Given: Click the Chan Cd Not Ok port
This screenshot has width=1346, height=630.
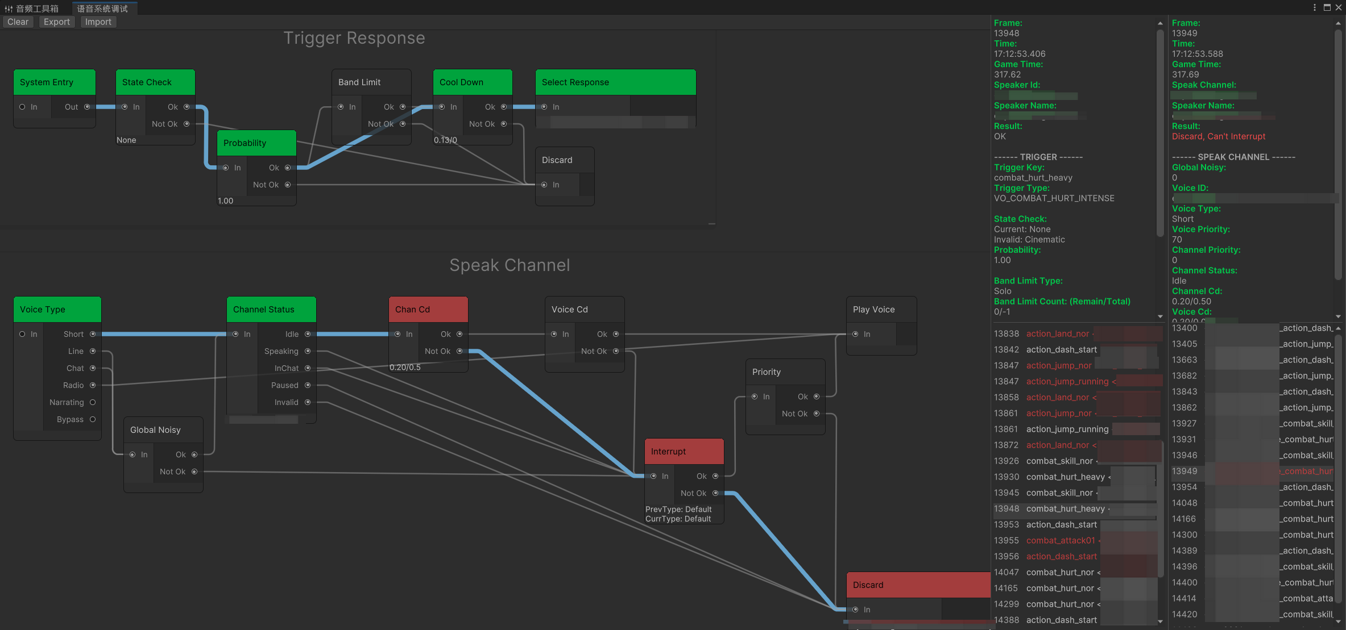Looking at the screenshot, I should [459, 351].
